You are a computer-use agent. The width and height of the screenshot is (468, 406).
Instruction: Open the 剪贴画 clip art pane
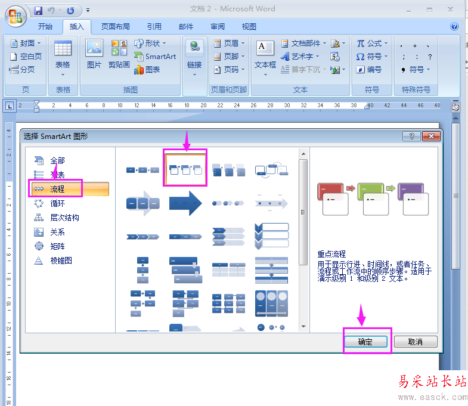[x=119, y=54]
